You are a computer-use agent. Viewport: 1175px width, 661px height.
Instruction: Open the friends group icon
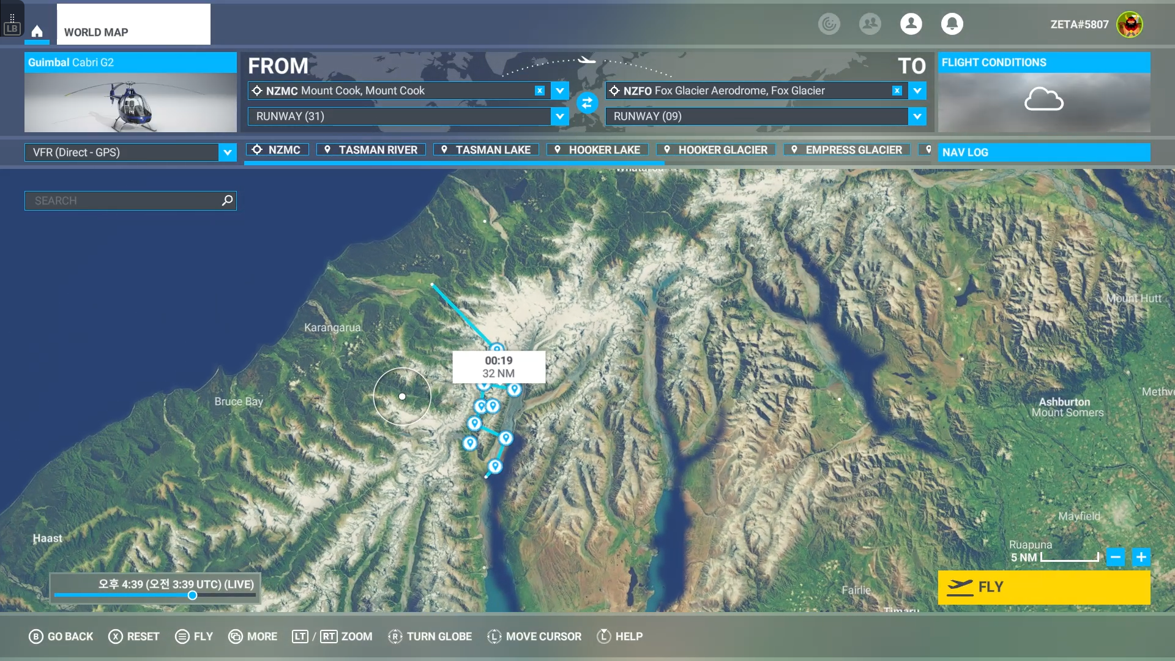(870, 24)
